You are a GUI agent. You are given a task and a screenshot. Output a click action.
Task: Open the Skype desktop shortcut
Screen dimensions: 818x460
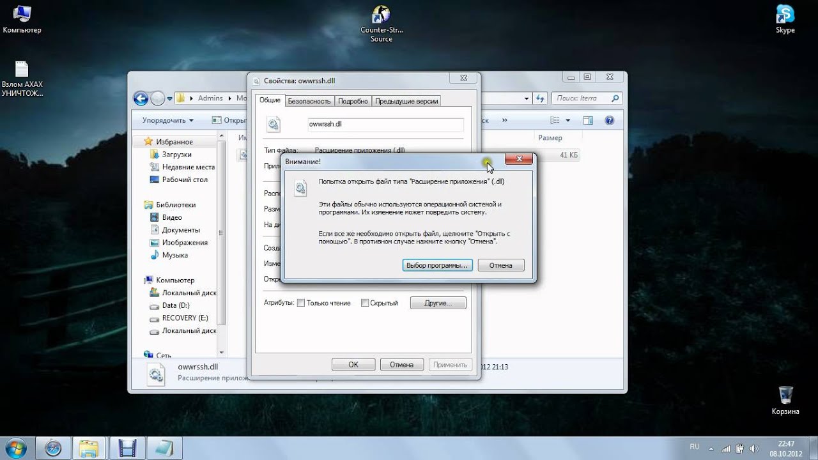point(785,19)
